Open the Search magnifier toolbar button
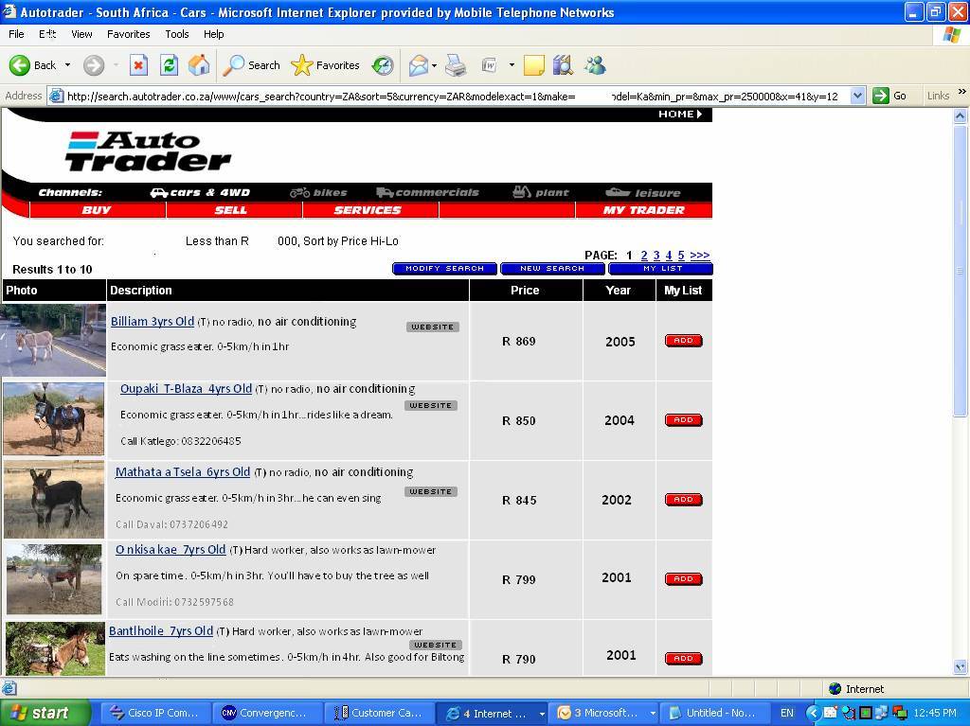Screen dimensions: 970x726 [252, 65]
